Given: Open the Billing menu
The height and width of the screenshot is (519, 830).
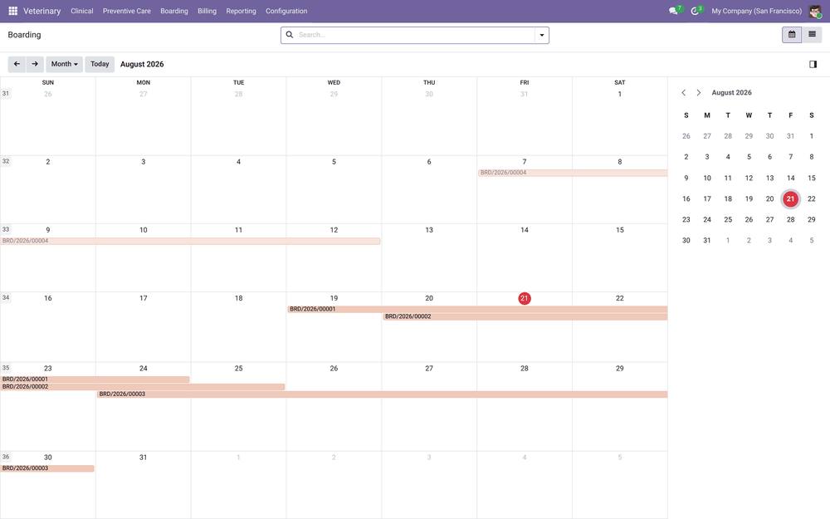Looking at the screenshot, I should pyautogui.click(x=207, y=11).
